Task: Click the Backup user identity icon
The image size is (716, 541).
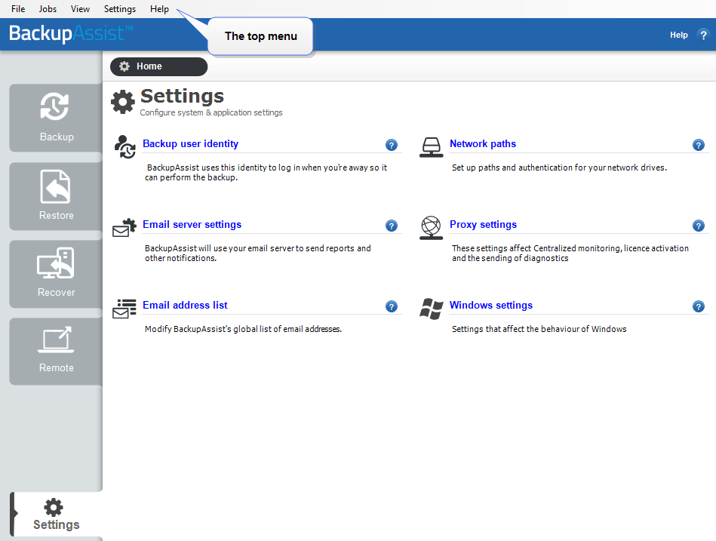Action: pyautogui.click(x=124, y=146)
